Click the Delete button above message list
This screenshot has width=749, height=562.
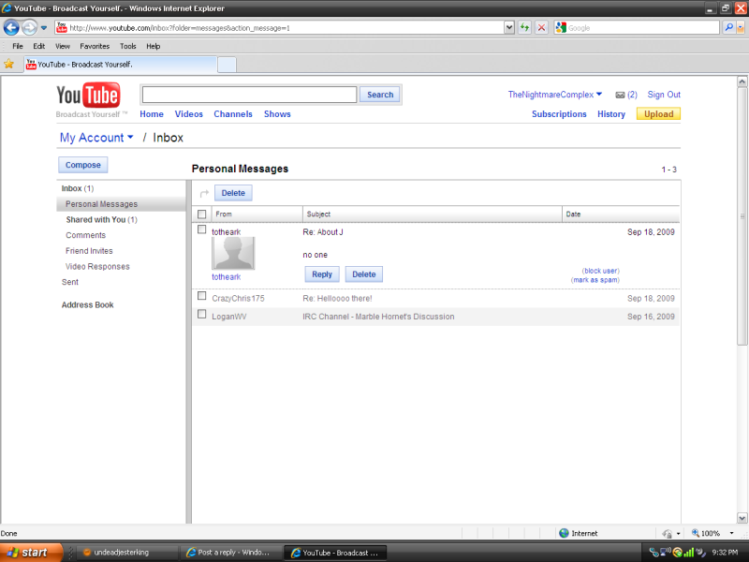233,193
